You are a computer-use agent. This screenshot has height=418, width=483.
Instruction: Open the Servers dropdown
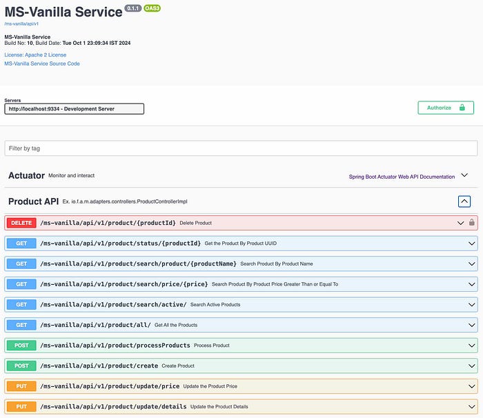coord(75,109)
